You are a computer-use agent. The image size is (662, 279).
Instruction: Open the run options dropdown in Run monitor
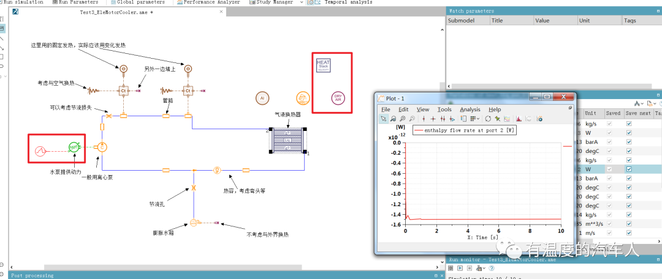point(480,268)
